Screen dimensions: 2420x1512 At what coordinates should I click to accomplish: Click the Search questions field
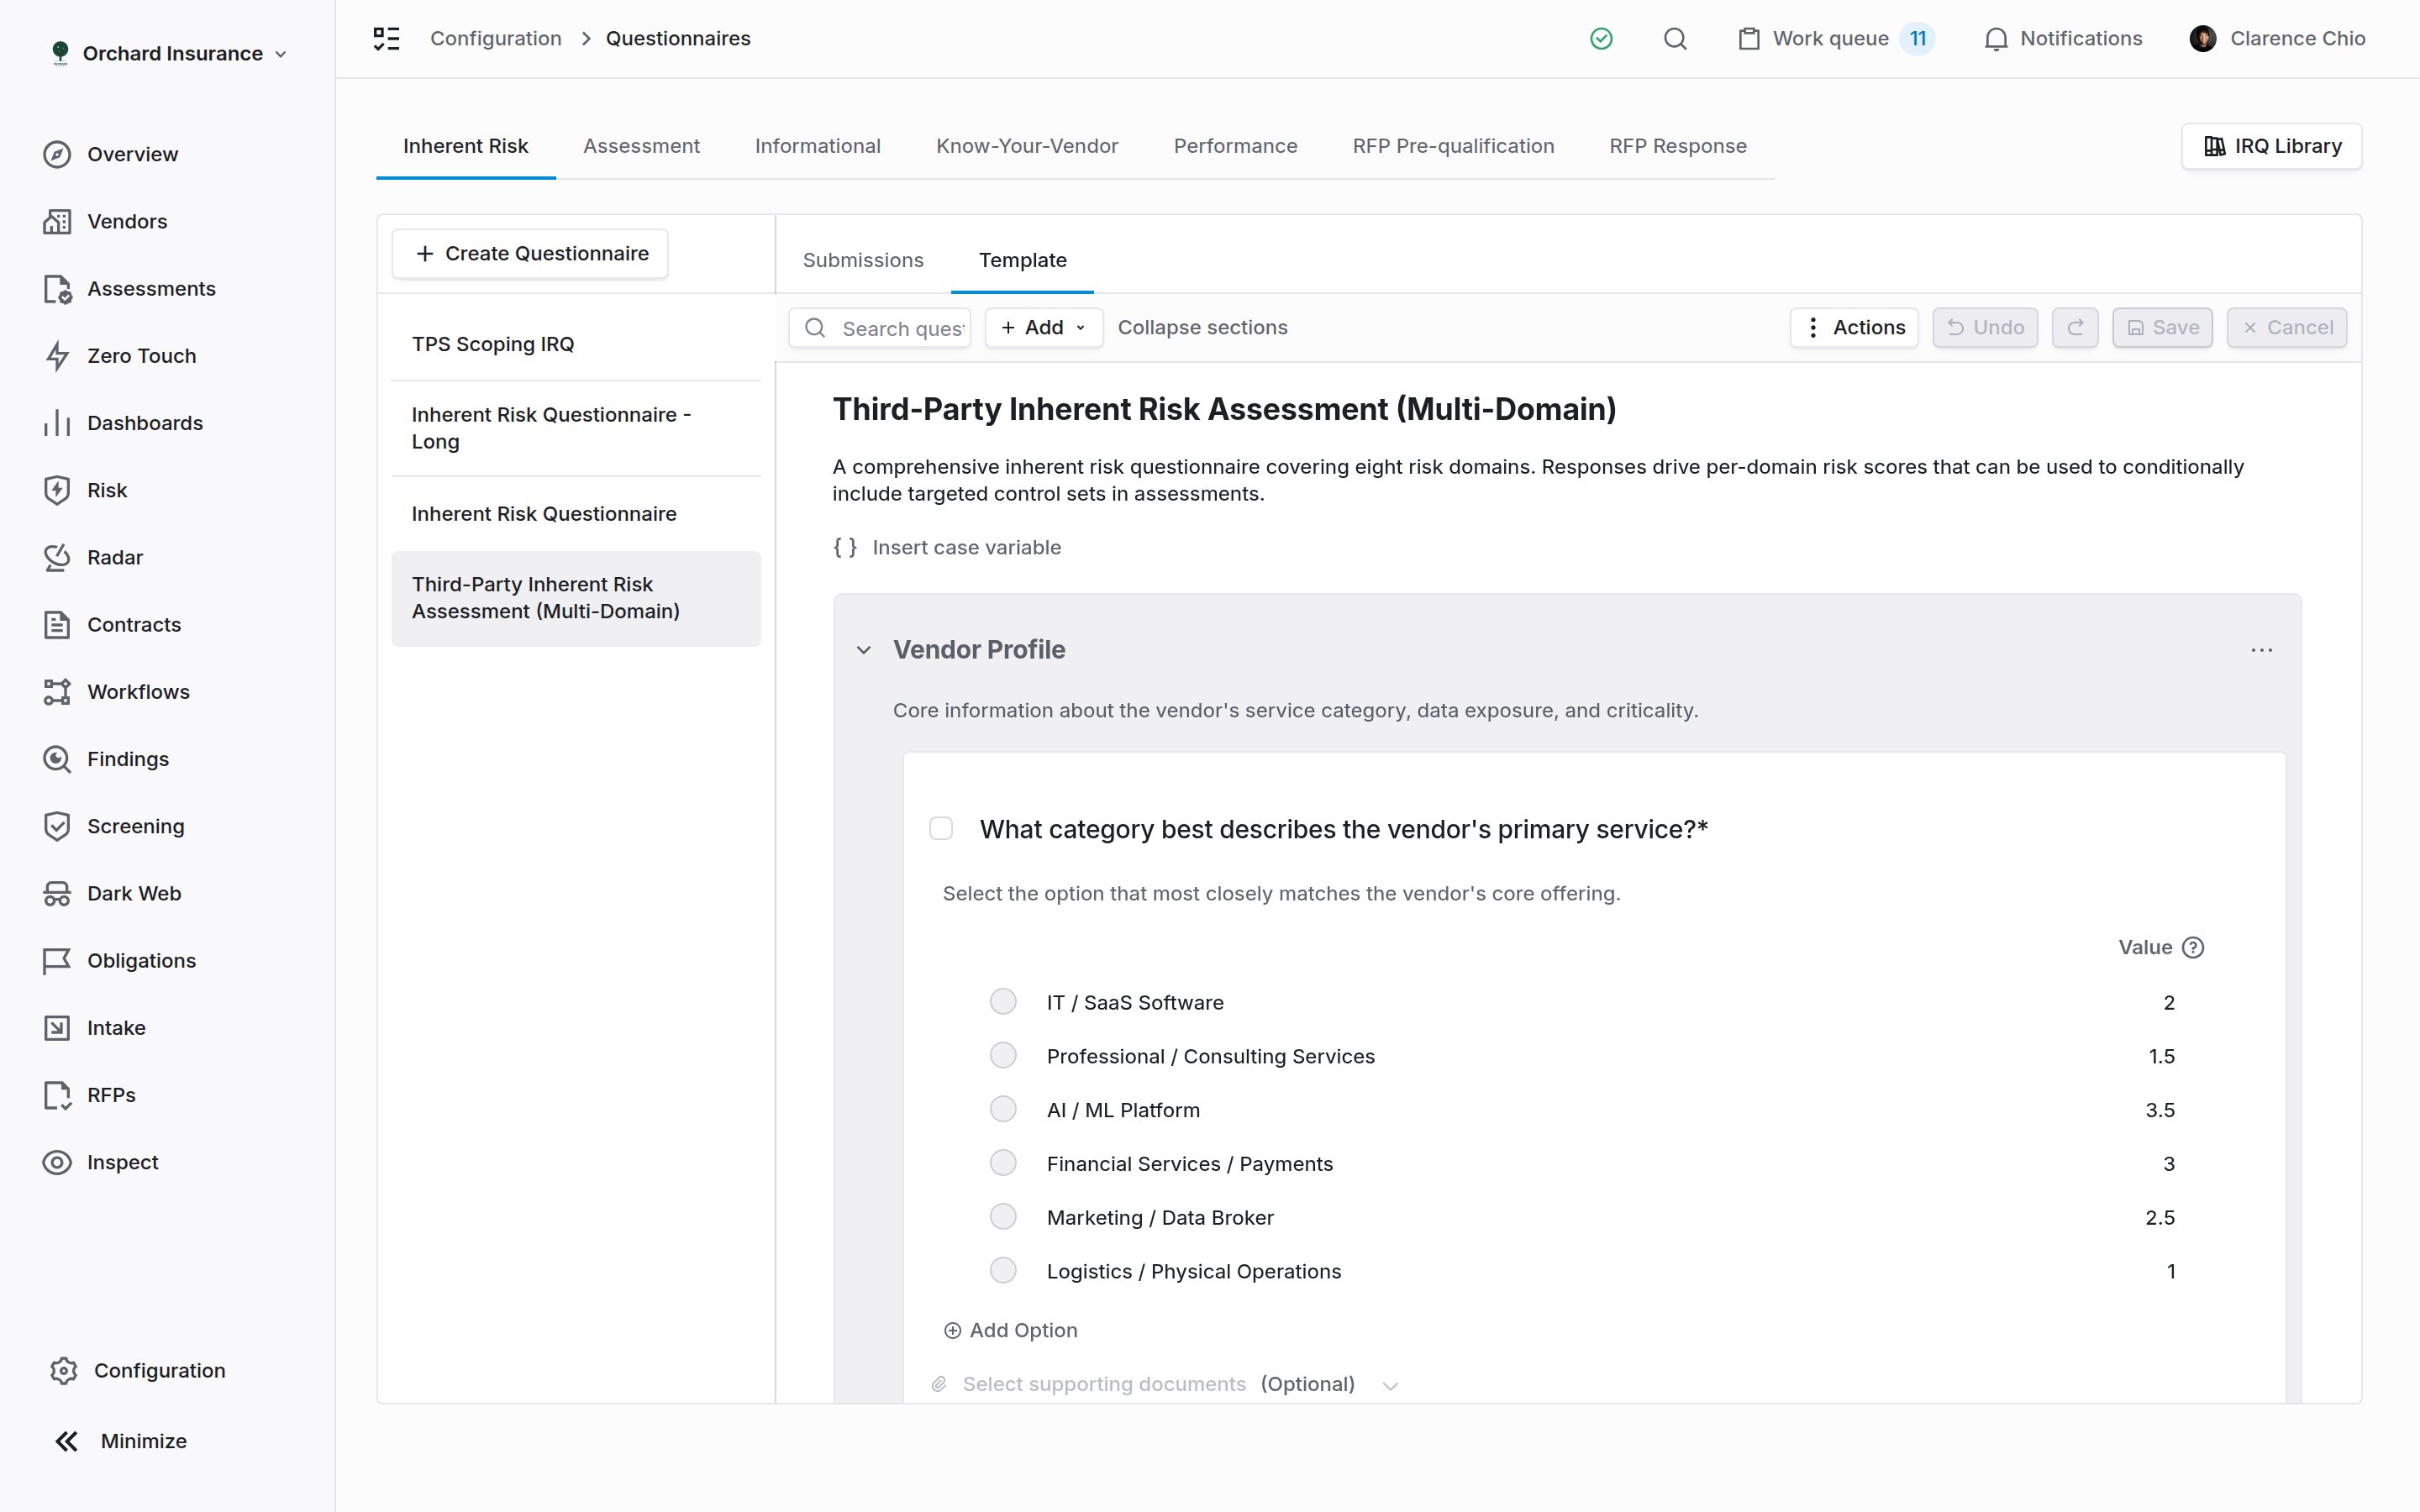880,328
